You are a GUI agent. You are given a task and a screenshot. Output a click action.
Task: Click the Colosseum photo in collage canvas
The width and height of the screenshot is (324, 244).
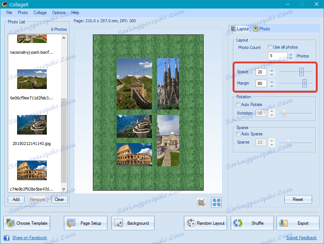point(134,155)
